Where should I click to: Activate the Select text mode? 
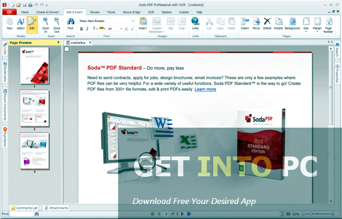[x=20, y=24]
